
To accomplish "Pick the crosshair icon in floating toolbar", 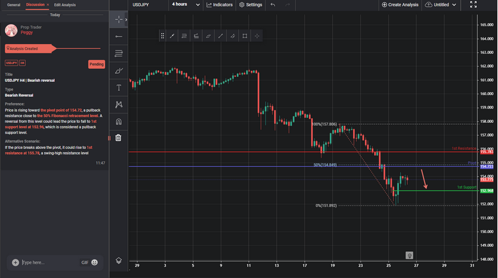I will pyautogui.click(x=257, y=36).
